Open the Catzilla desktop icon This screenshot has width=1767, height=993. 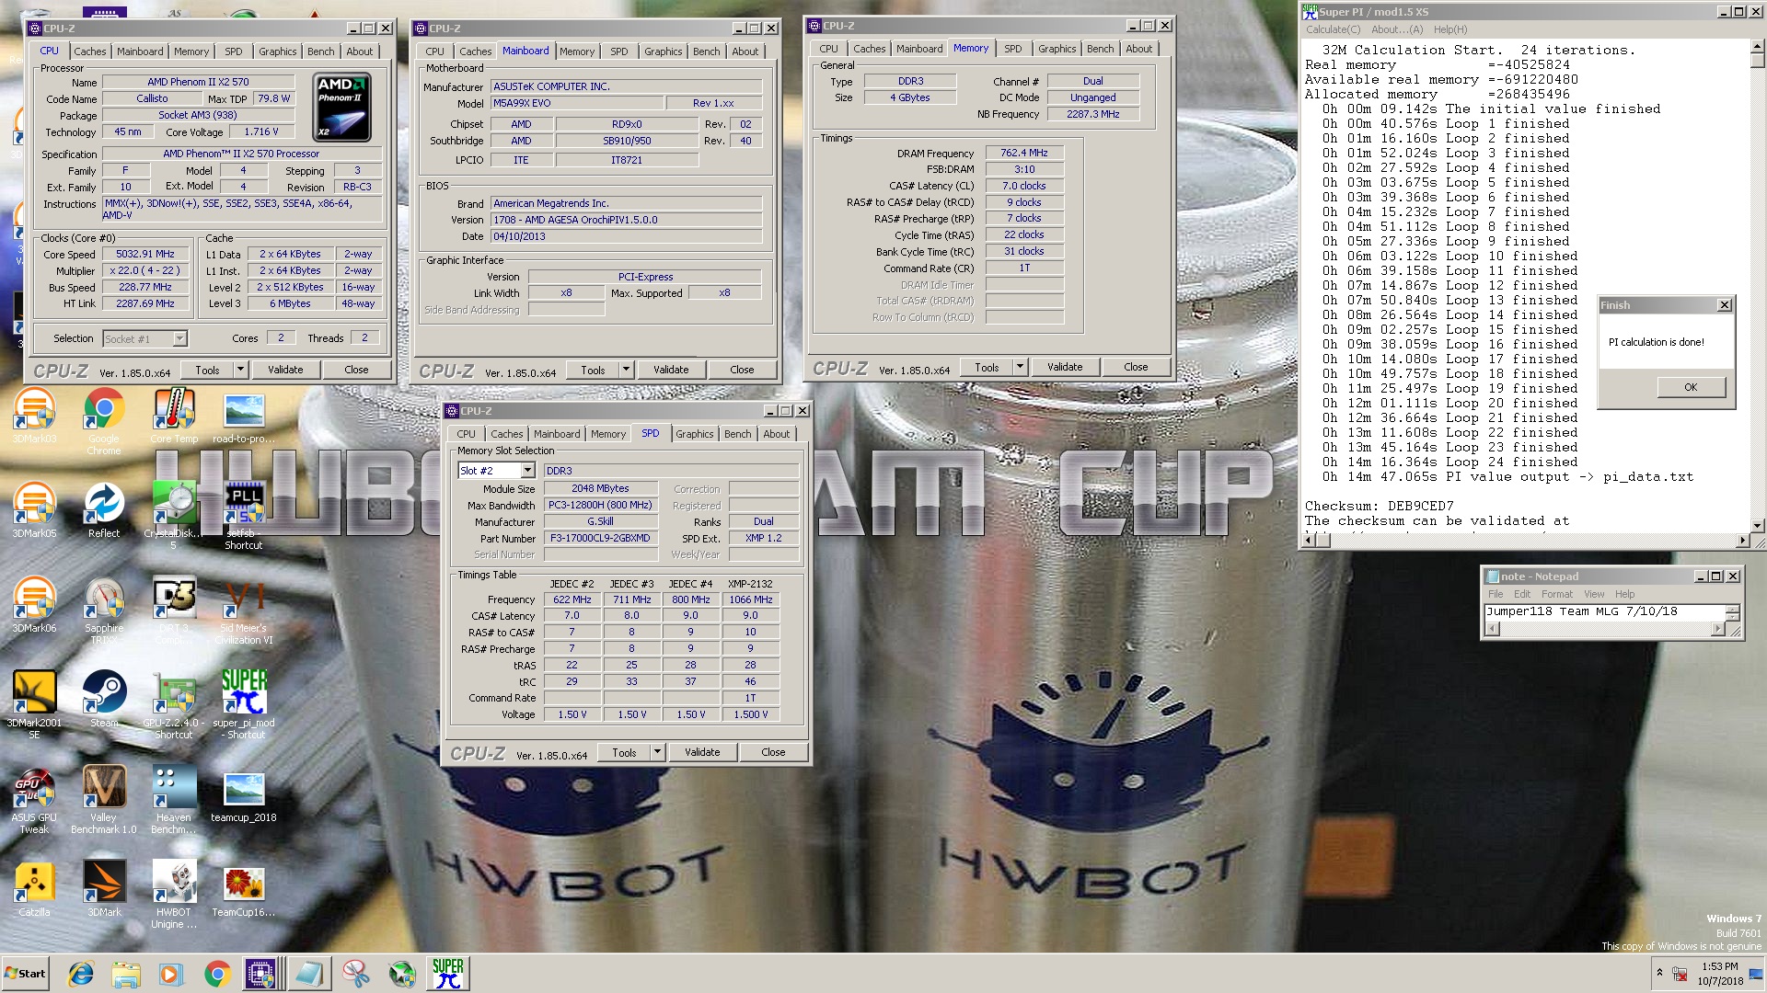(x=34, y=889)
